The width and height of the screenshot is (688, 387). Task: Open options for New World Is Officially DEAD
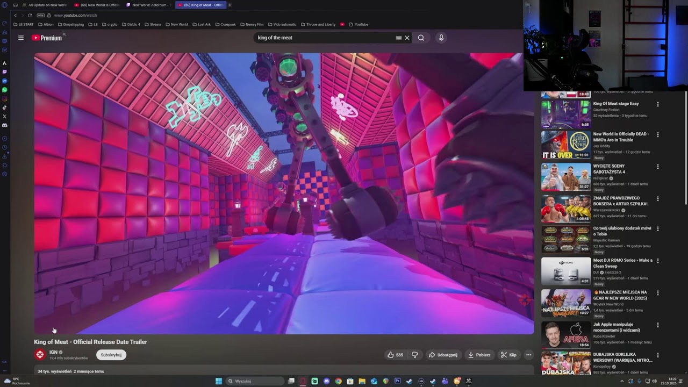(x=657, y=135)
